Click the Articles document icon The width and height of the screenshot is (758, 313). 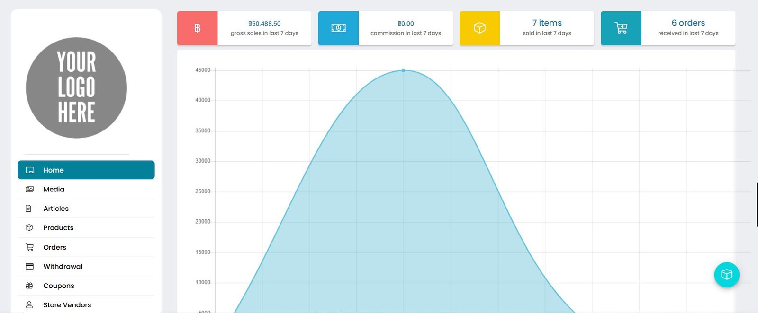28,209
